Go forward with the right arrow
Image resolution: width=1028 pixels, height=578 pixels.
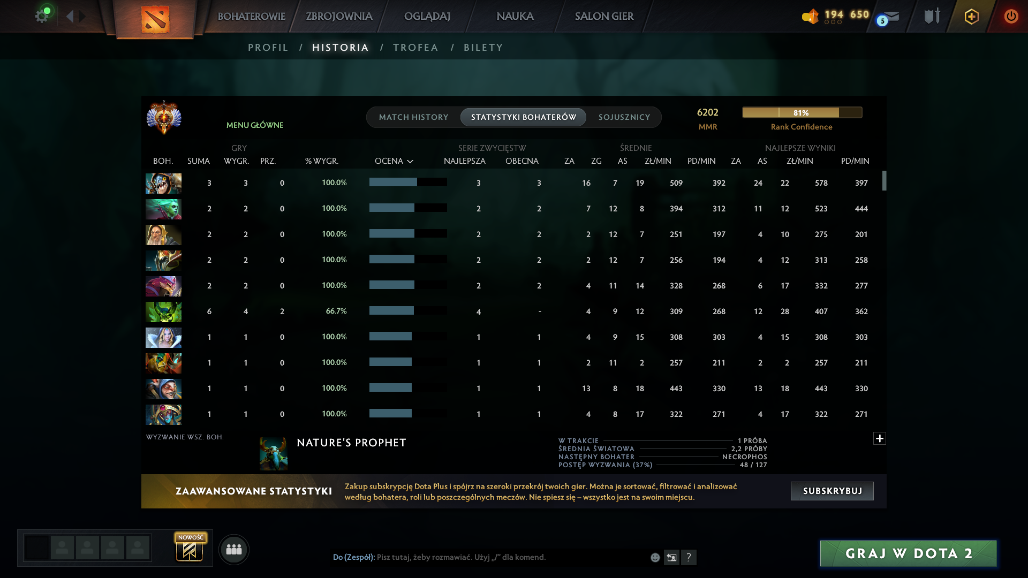coord(82,16)
